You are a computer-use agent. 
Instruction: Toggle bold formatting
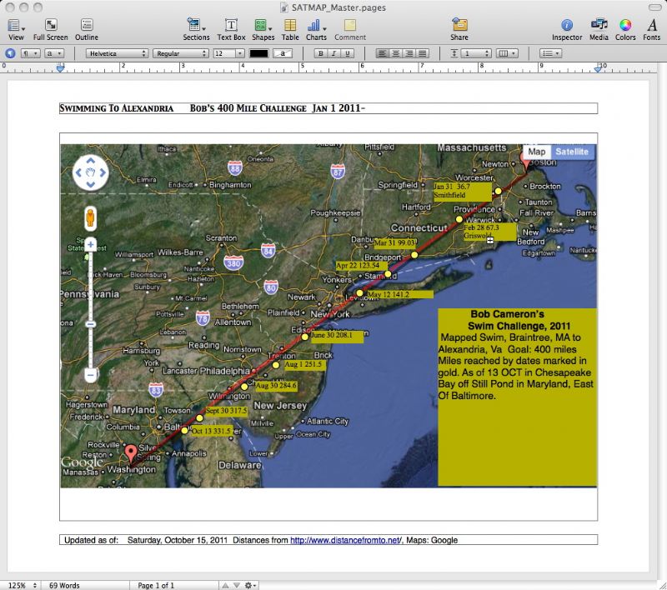[321, 53]
